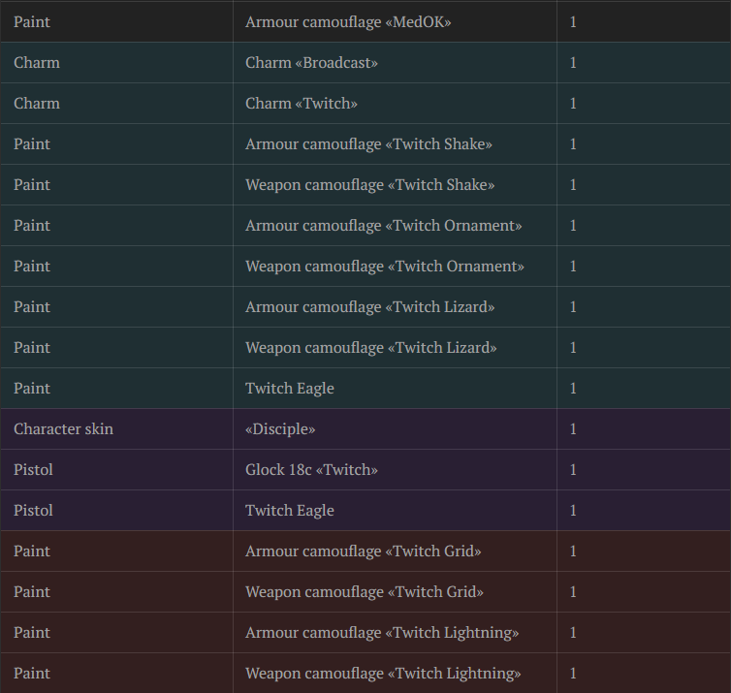
Task: Select Charm «Twitch» item name cell
Action: [x=395, y=103]
